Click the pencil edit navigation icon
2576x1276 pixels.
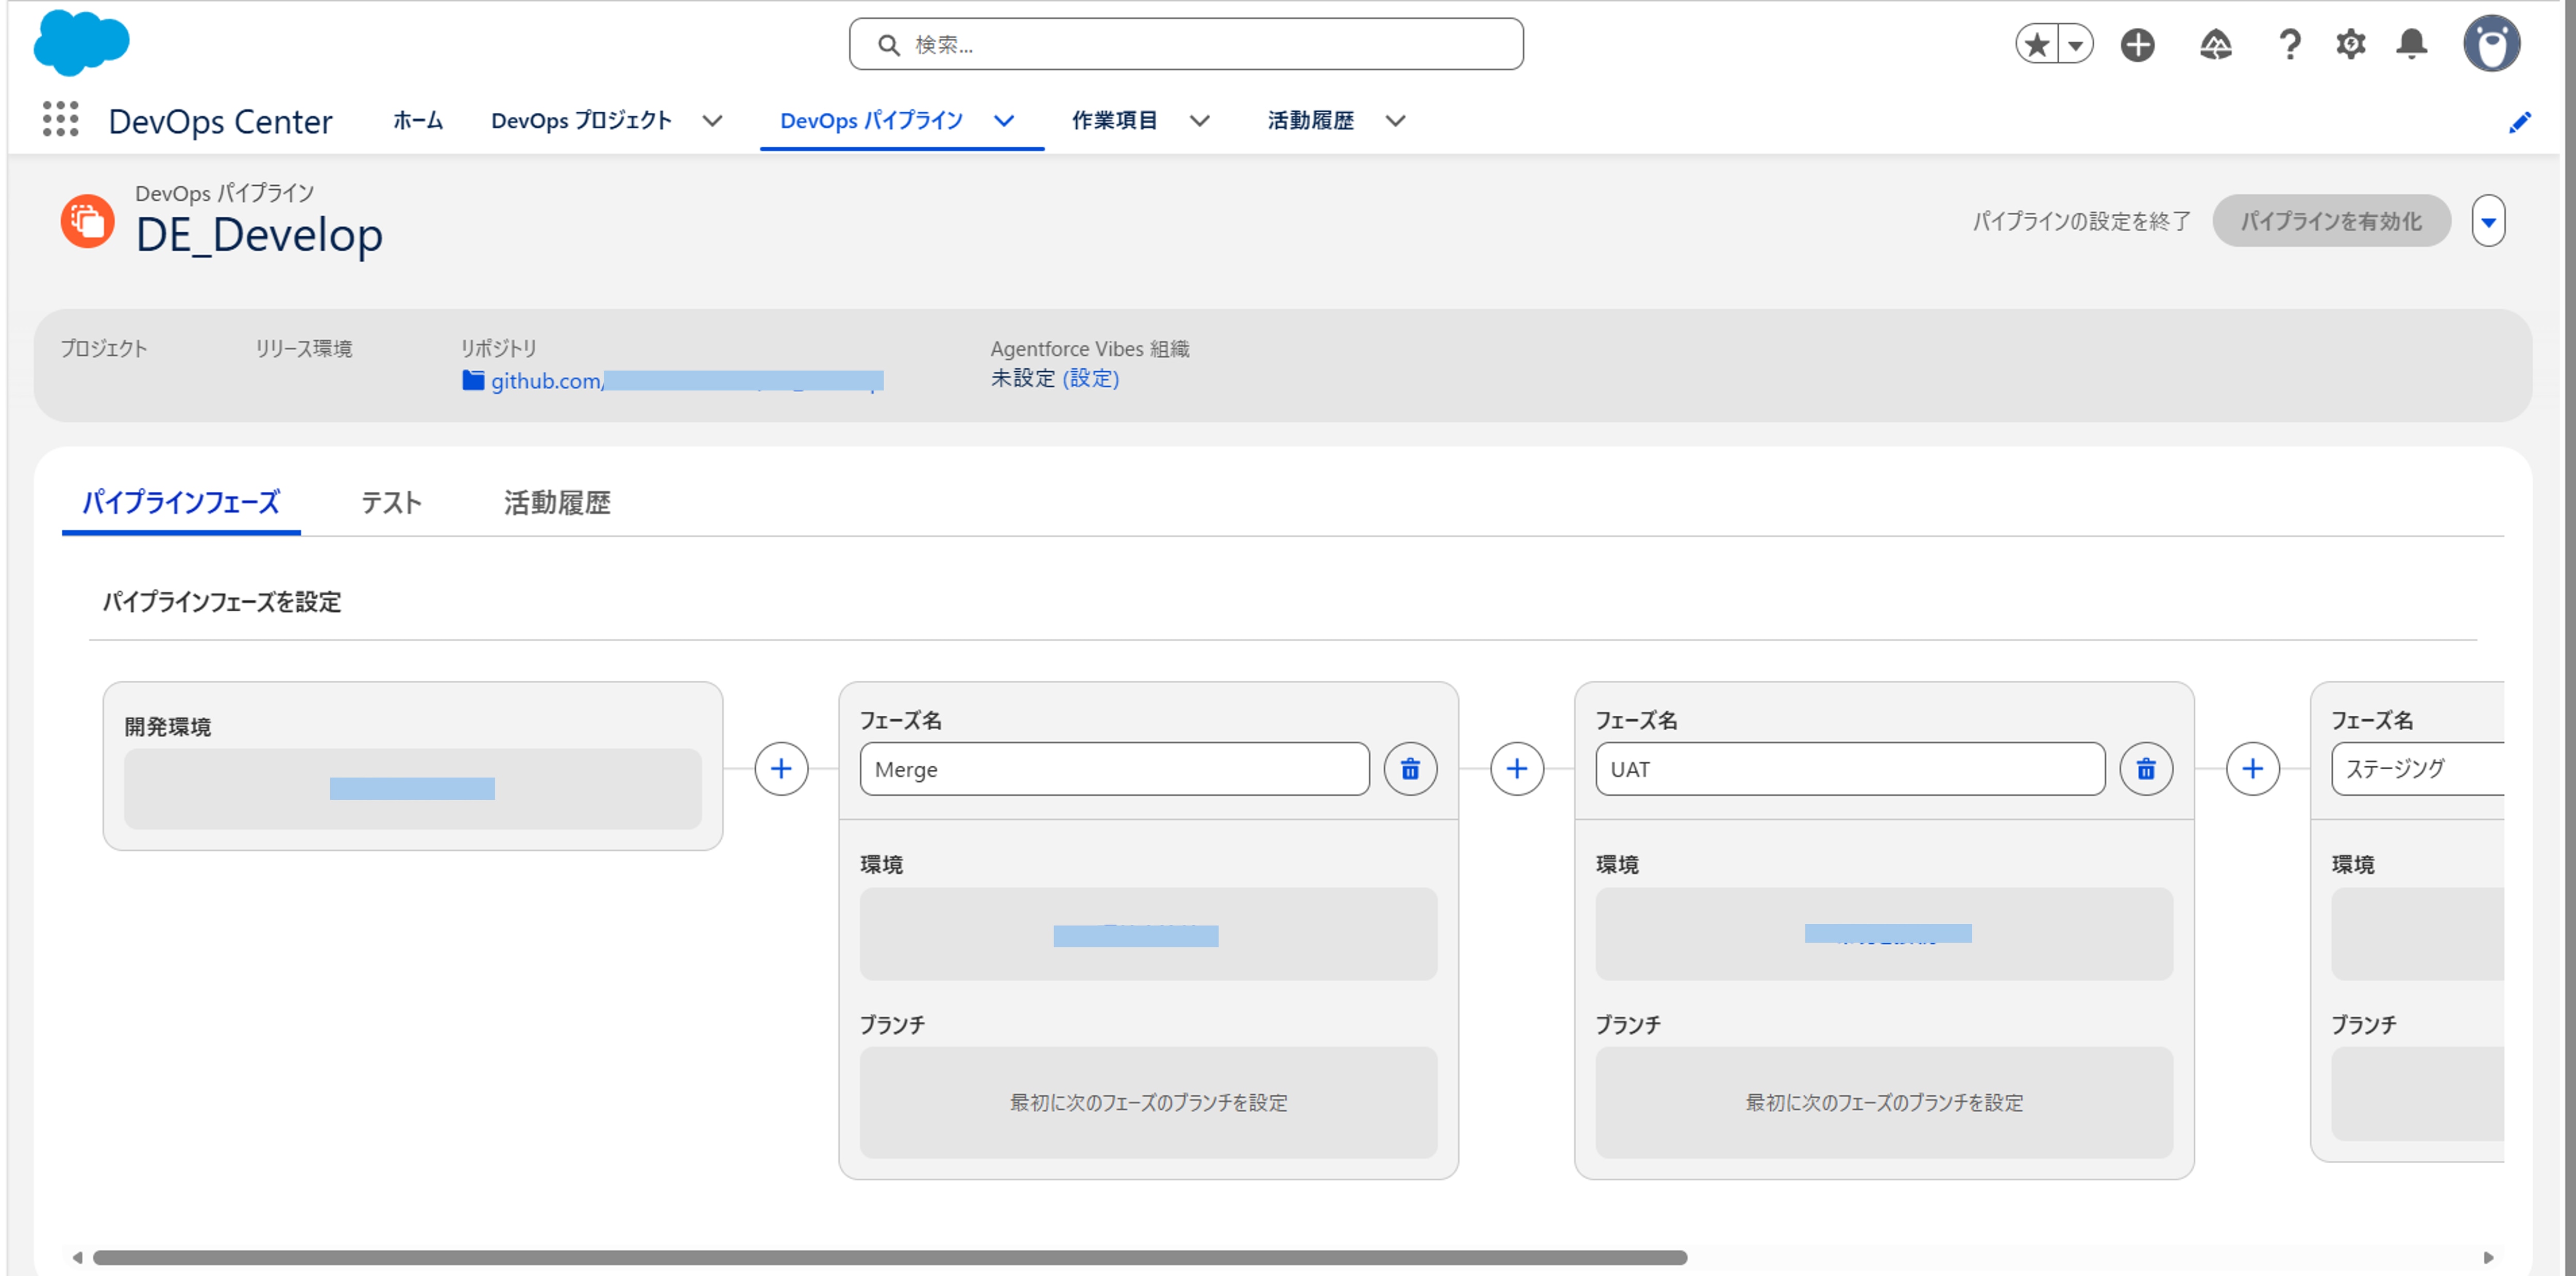[x=2519, y=122]
